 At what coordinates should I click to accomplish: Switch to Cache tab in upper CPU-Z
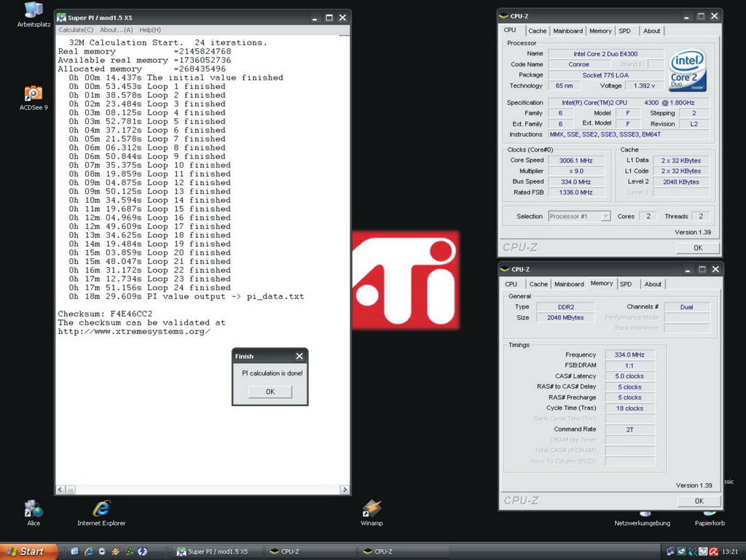point(537,31)
